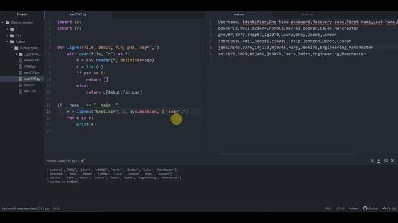Click the 'smith79' row in test.csv
Viewport: 398px width, 223px height.
[292, 54]
